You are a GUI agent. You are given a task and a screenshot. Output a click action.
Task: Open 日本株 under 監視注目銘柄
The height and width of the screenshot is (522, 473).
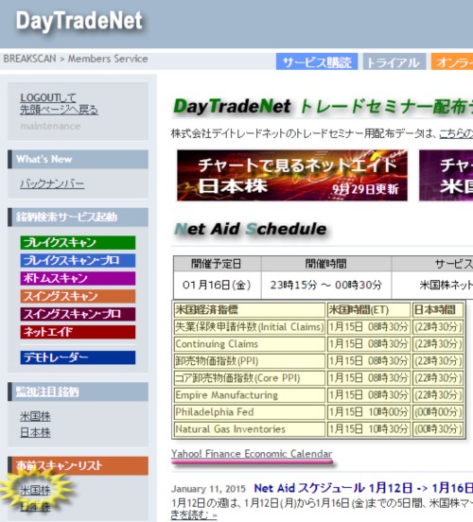35,432
